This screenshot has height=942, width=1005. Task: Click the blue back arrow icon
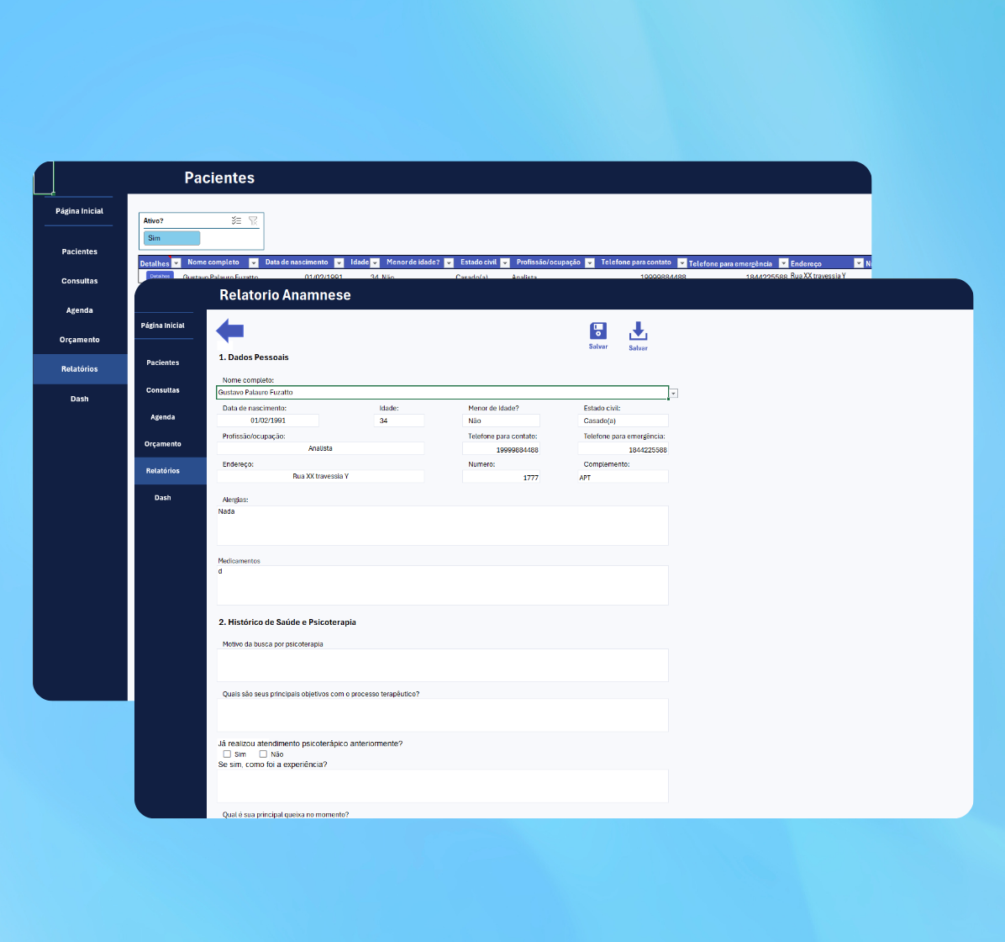[x=230, y=331]
